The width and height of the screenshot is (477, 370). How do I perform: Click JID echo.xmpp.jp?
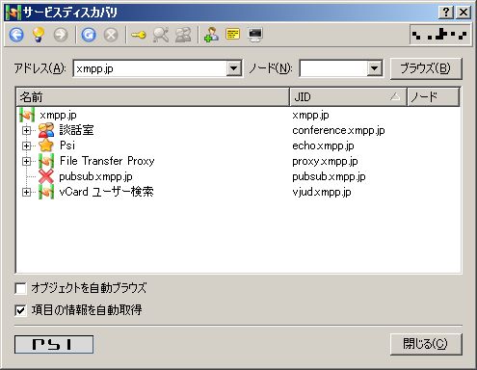[x=323, y=145]
